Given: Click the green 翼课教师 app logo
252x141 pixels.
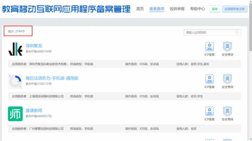Looking at the screenshot, I should [x=15, y=114].
